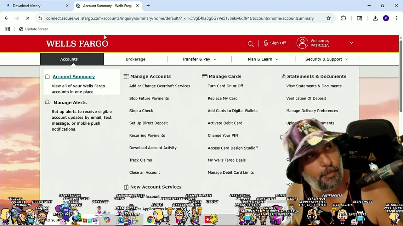
Task: Select Track Claims
Action: 140,160
